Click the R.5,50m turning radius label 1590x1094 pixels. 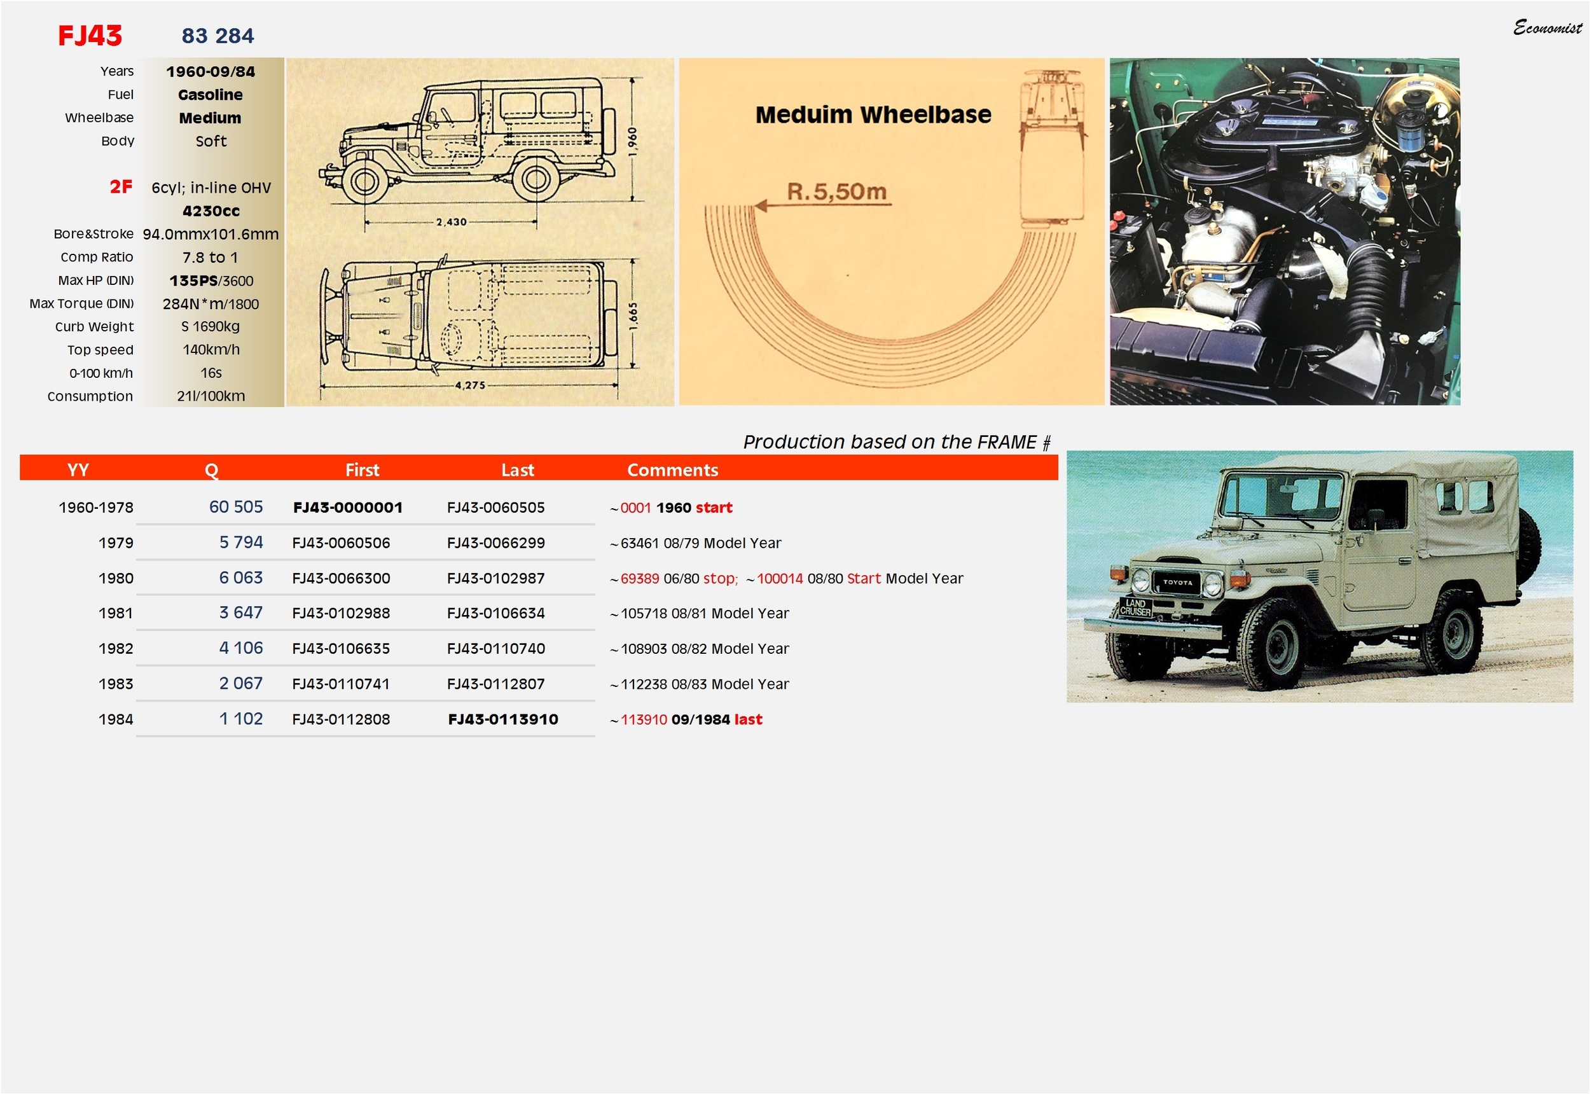click(x=837, y=192)
